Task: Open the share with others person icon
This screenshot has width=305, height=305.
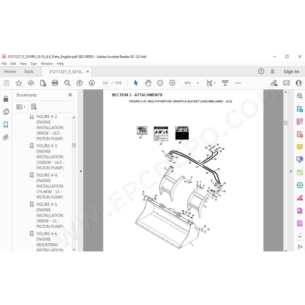Action: click(x=298, y=83)
